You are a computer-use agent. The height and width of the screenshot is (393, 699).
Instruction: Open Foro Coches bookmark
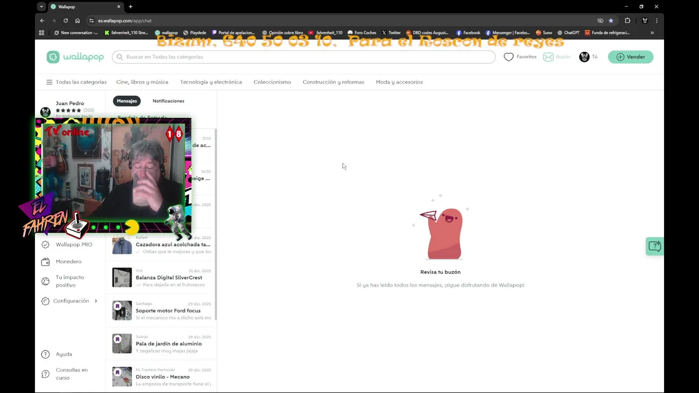[362, 33]
